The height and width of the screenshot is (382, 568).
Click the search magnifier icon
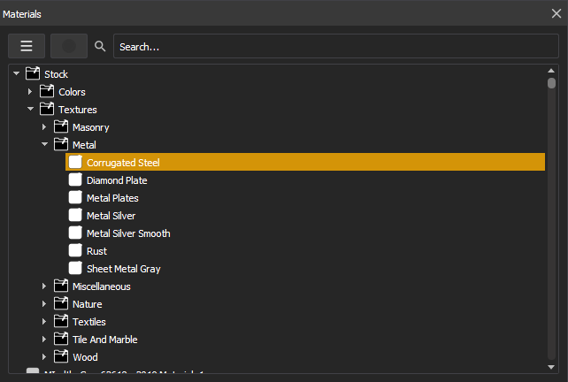100,46
